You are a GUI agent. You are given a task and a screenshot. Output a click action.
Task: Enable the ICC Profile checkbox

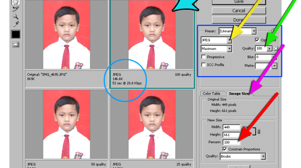(203, 65)
